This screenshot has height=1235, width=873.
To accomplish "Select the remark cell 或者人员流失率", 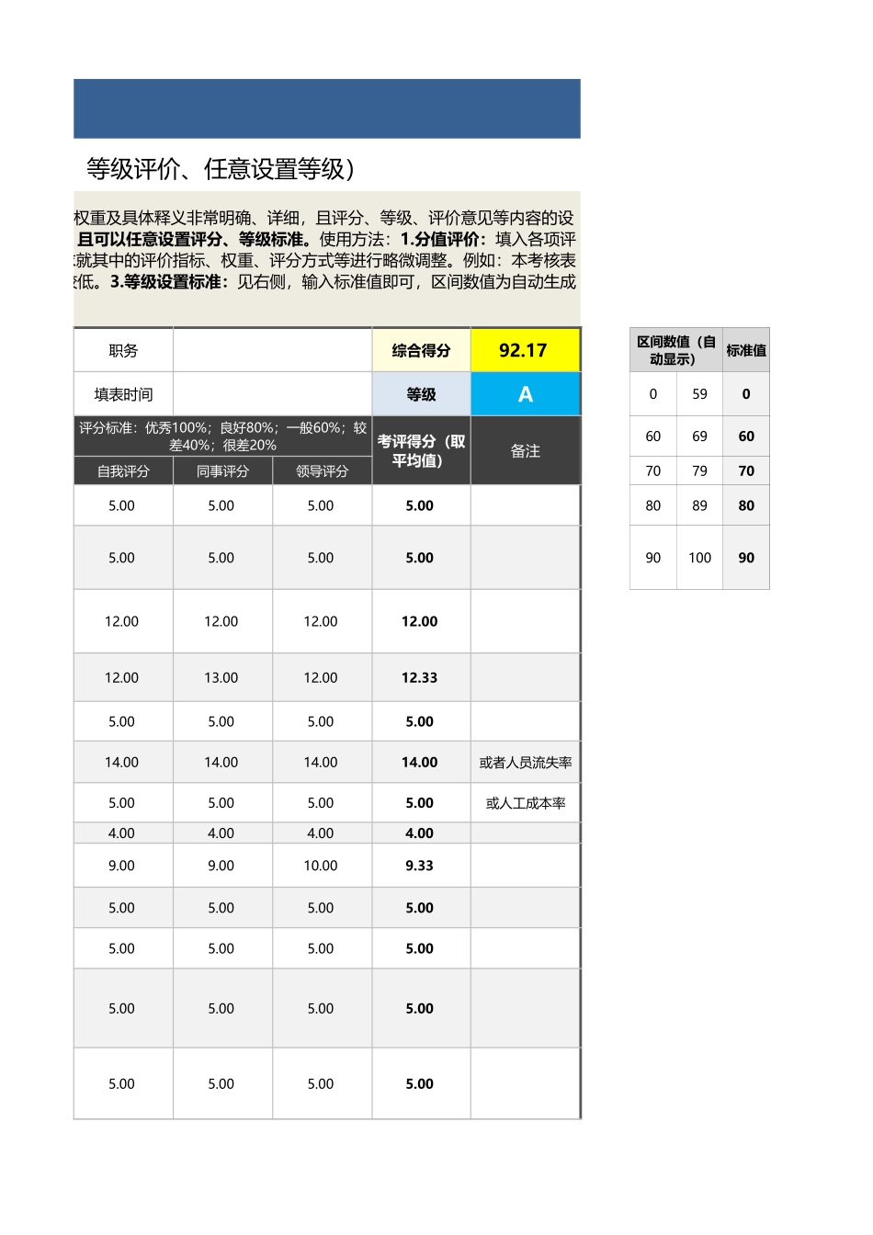I will pos(525,762).
